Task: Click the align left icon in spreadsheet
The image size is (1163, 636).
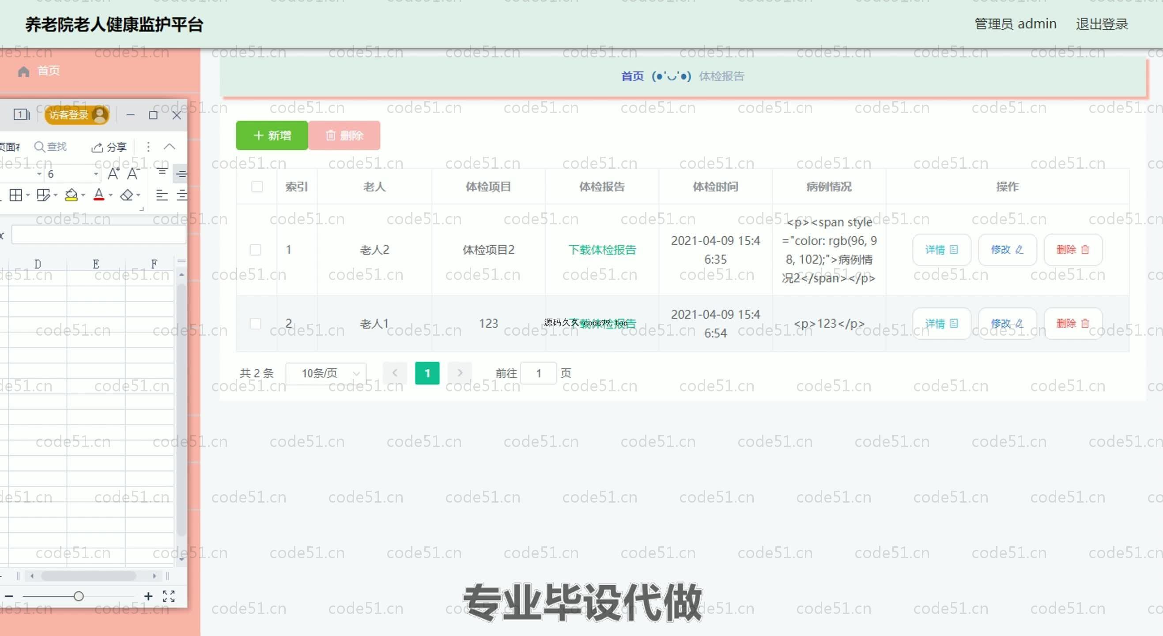Action: 162,195
